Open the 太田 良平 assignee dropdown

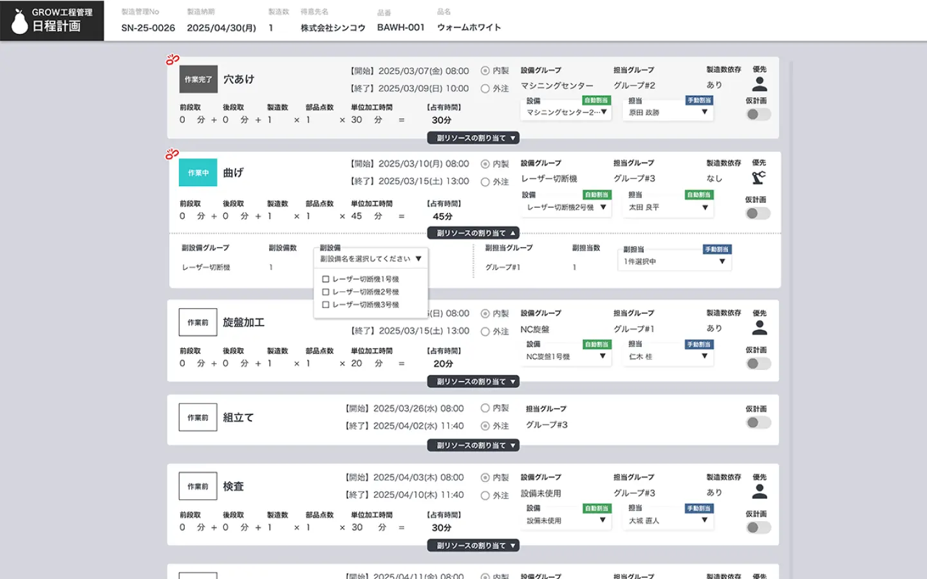pyautogui.click(x=668, y=207)
